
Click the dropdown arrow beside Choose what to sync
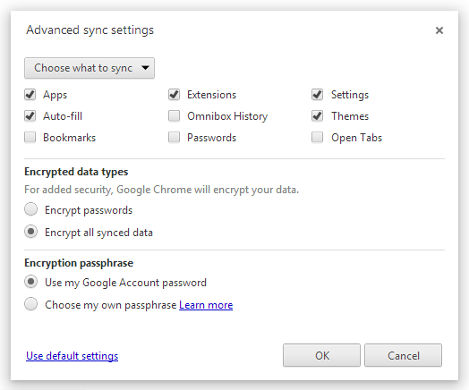(145, 68)
